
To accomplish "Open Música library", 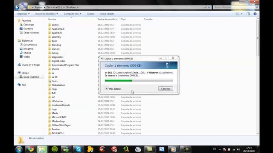I will pos(27,53).
